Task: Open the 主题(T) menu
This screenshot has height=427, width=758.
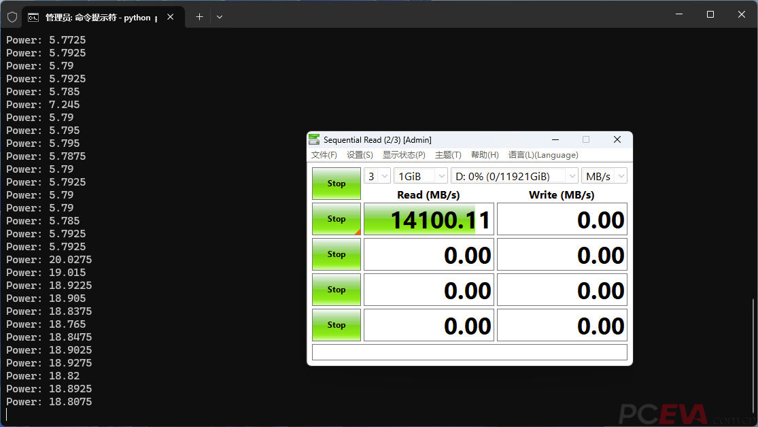Action: point(447,155)
